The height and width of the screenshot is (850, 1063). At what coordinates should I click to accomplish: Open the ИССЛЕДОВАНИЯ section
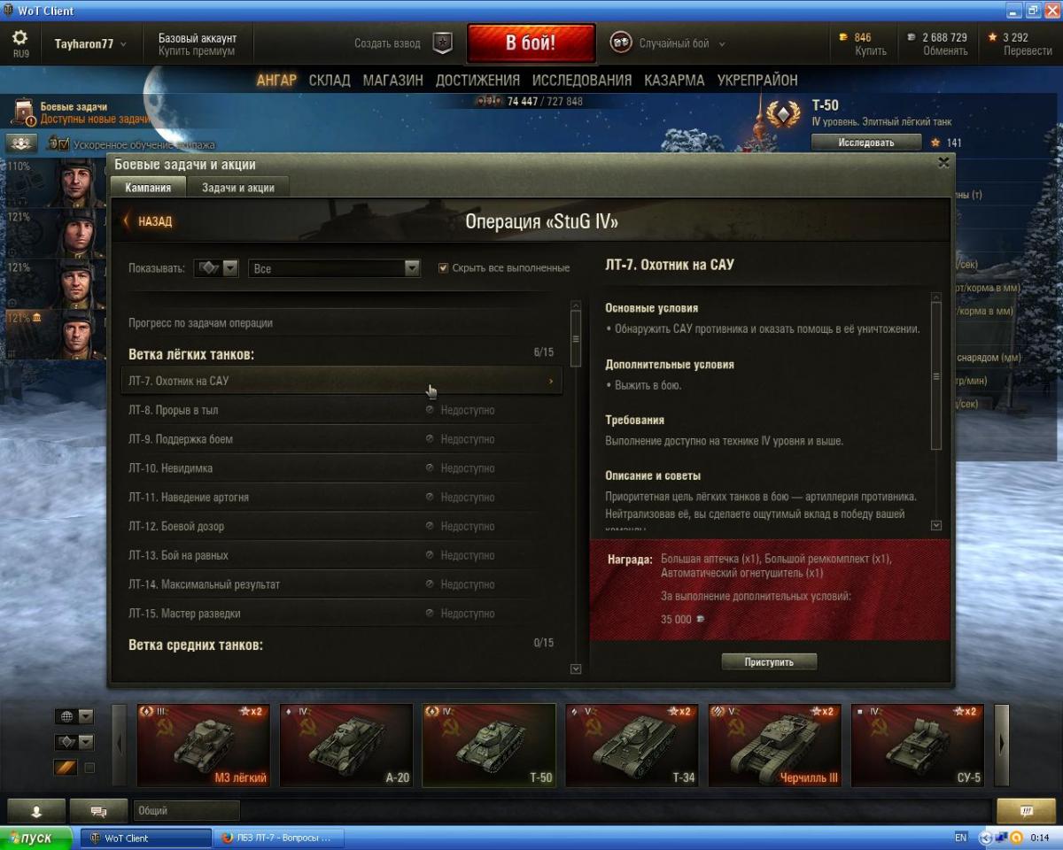(582, 80)
